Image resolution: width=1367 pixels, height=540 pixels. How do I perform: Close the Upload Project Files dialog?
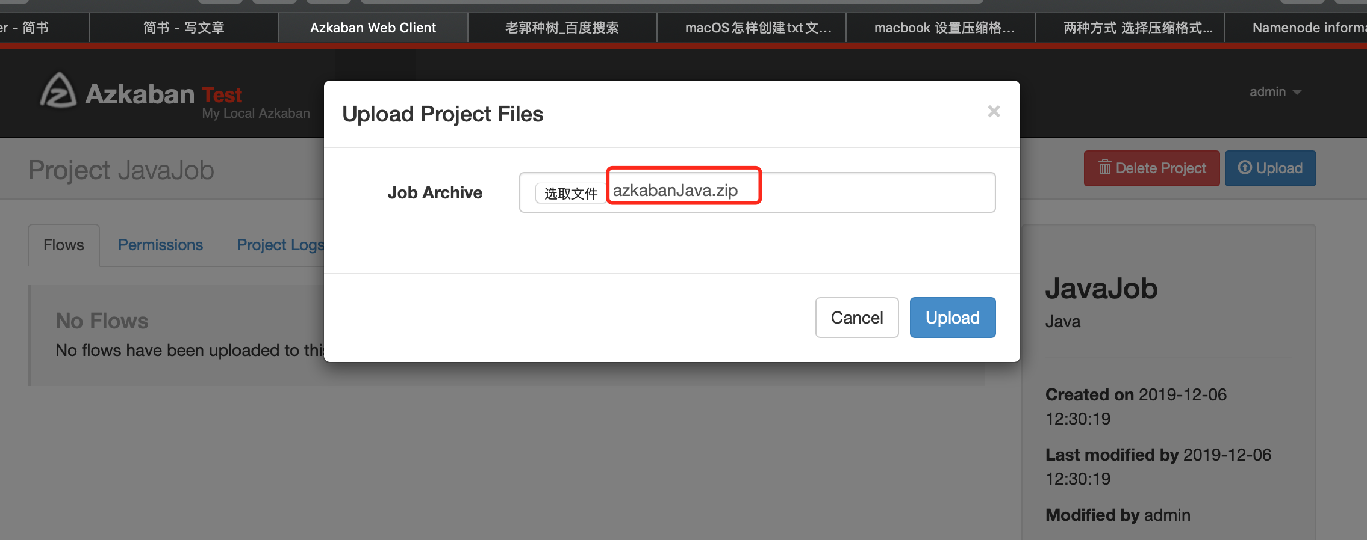tap(994, 111)
